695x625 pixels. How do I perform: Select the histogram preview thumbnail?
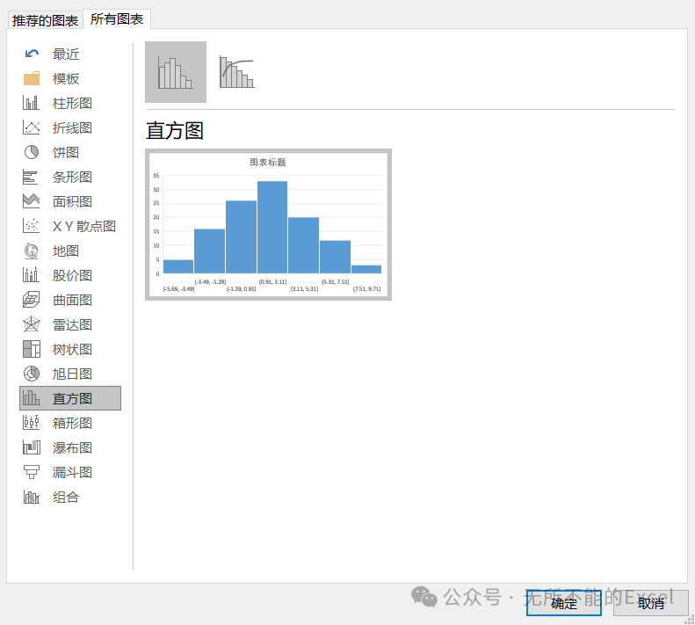[x=268, y=224]
